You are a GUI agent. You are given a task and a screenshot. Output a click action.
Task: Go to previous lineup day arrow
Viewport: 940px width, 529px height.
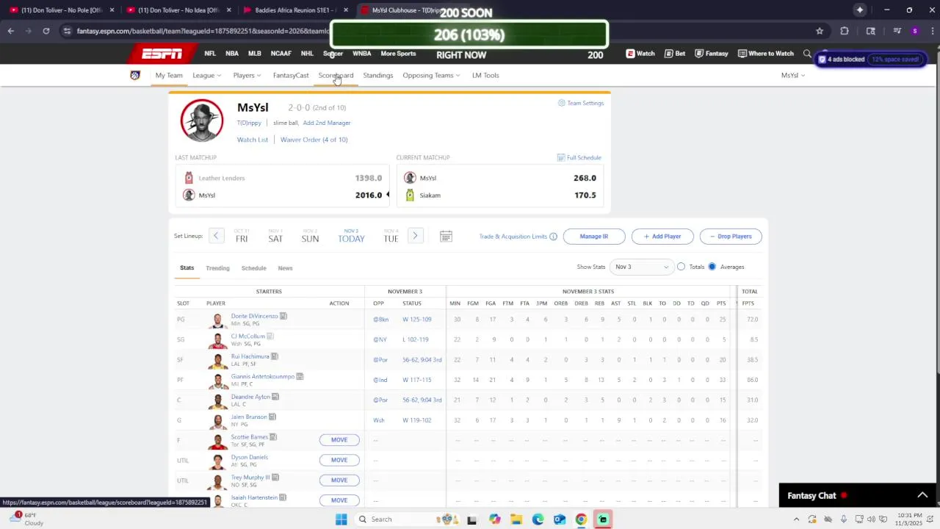pyautogui.click(x=216, y=236)
